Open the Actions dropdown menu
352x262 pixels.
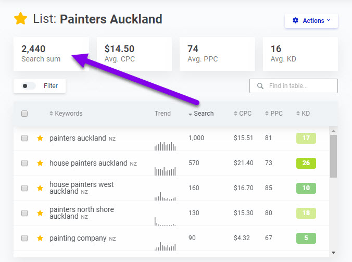[x=311, y=21]
